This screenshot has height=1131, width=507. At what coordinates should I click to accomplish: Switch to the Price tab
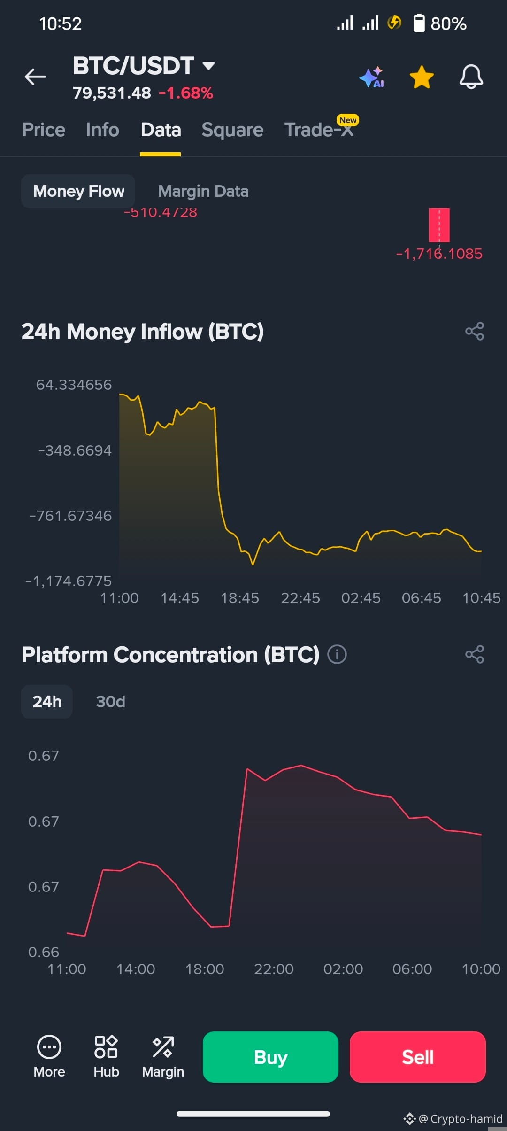click(x=44, y=130)
